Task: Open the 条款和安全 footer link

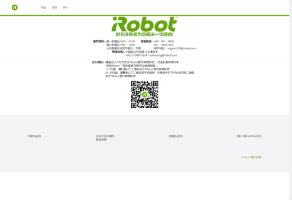Action: 35,136
